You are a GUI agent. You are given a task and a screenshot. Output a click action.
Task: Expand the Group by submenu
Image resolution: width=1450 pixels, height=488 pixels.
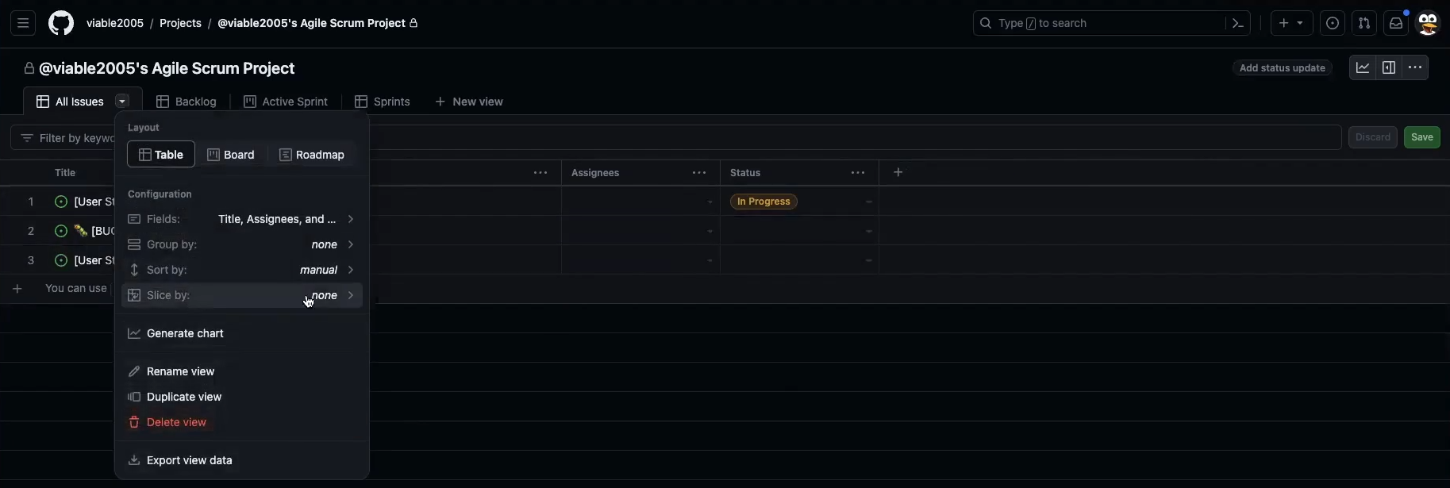click(241, 244)
